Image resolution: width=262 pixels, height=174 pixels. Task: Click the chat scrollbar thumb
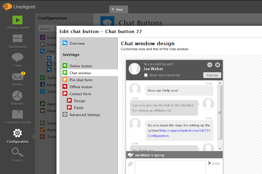(x=220, y=113)
